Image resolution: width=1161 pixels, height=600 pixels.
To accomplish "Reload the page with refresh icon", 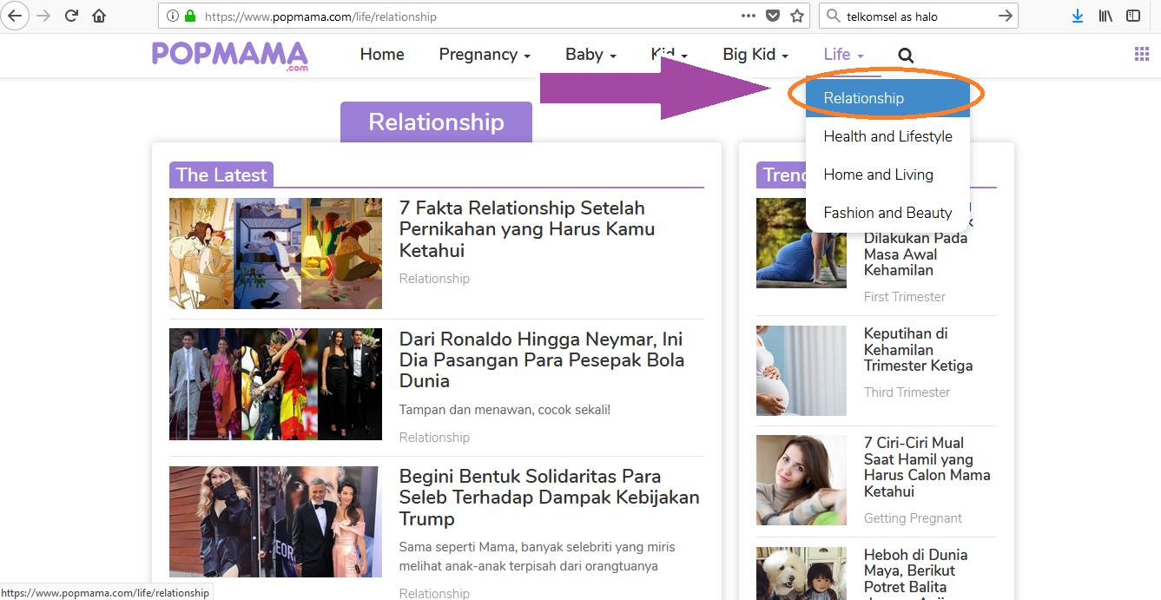I will [x=72, y=16].
